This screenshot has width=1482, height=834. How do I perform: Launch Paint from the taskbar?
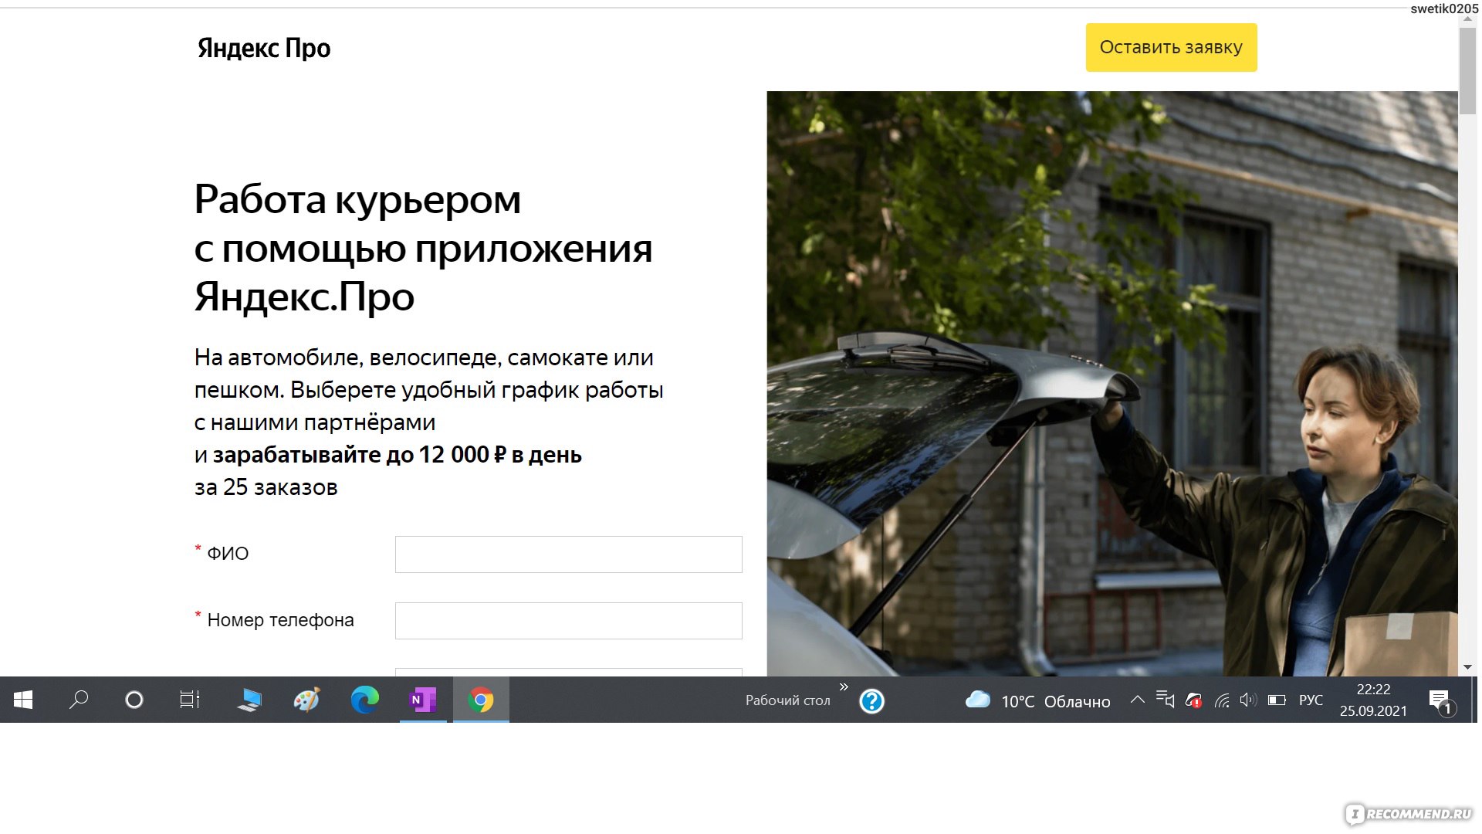coord(306,700)
